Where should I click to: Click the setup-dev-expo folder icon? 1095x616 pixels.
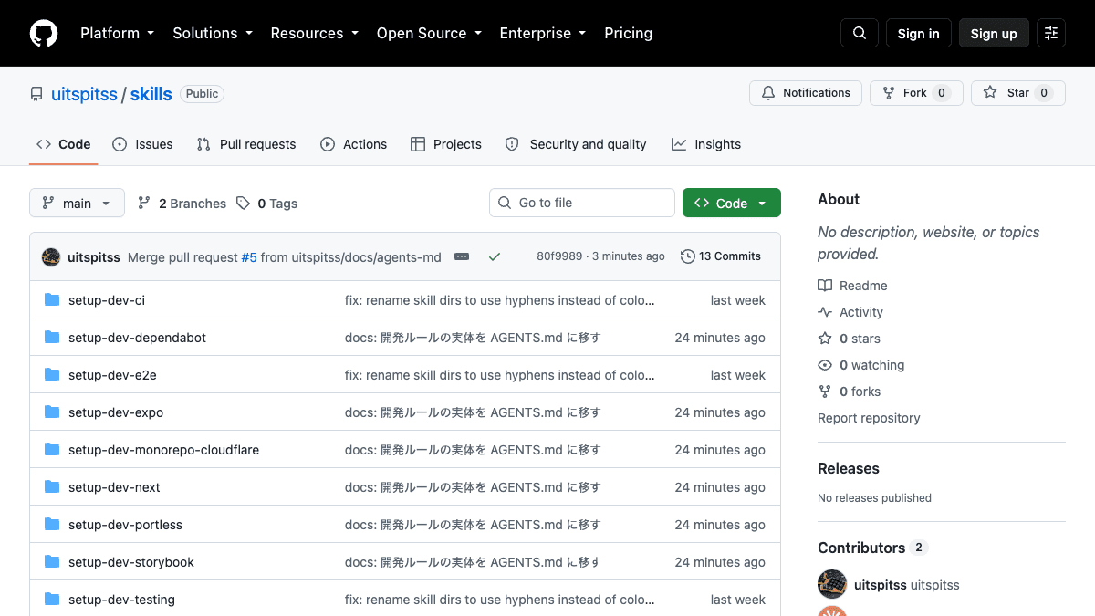pyautogui.click(x=52, y=412)
